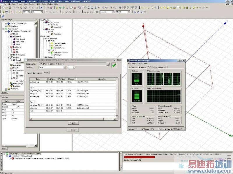This screenshot has height=174, width=233.
Task: Switch to the Matrix Data tab
Action: (x=29, y=73)
